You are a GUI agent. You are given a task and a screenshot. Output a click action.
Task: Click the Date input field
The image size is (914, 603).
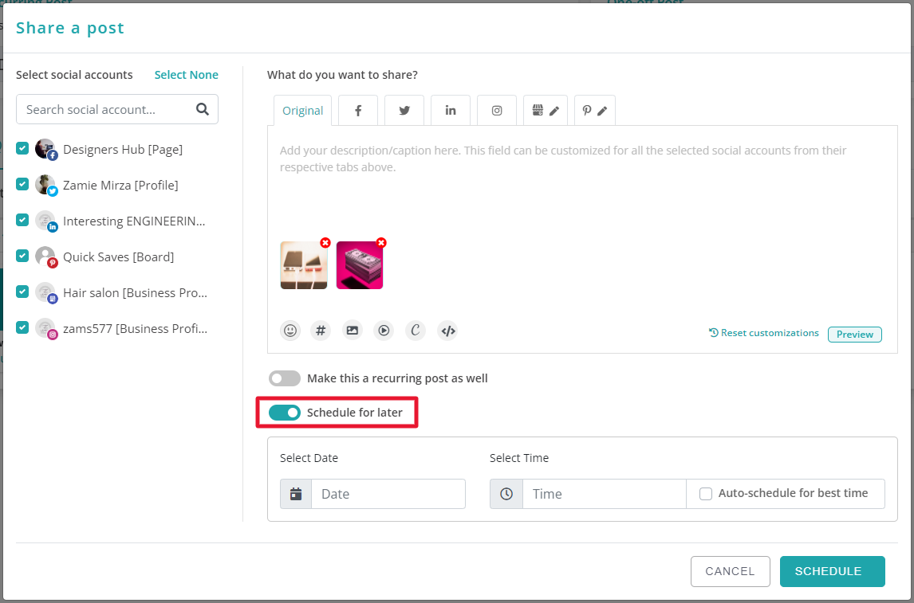(388, 494)
